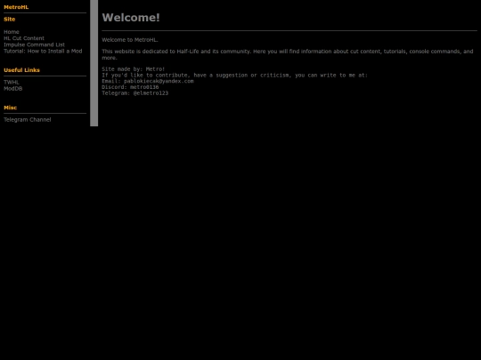
Task: Click the email address pablokiecak@yandex.com
Action: 159,81
